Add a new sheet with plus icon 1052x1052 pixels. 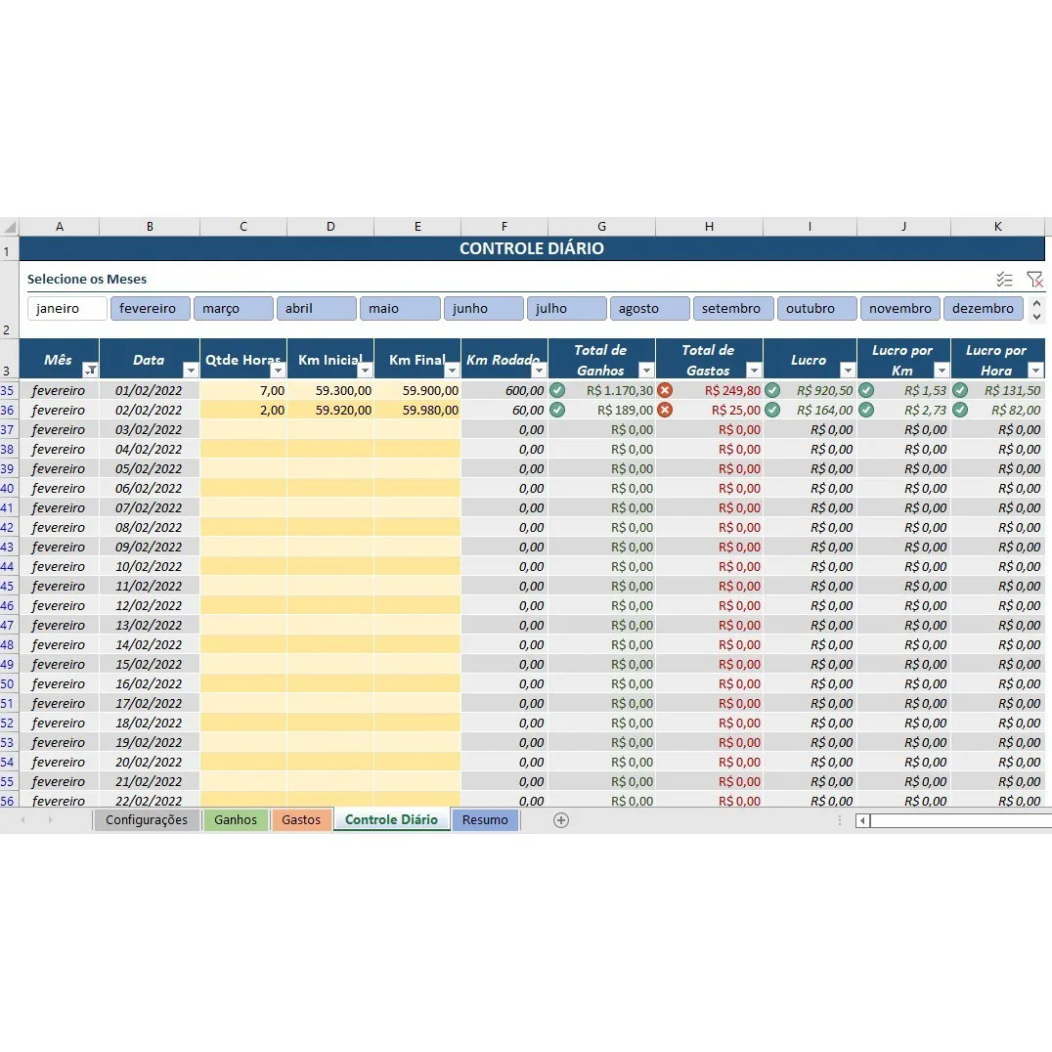coord(561,820)
